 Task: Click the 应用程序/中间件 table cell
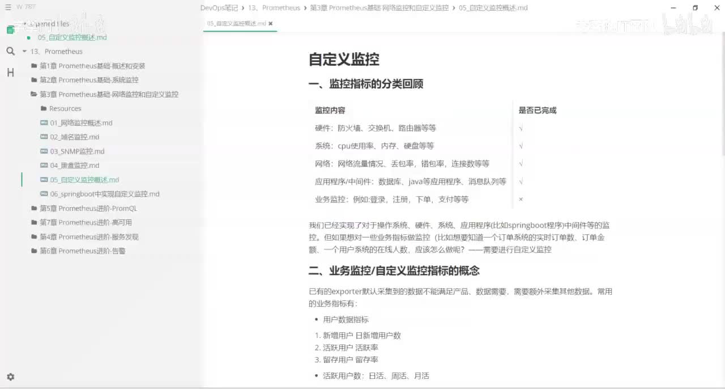pyautogui.click(x=411, y=181)
